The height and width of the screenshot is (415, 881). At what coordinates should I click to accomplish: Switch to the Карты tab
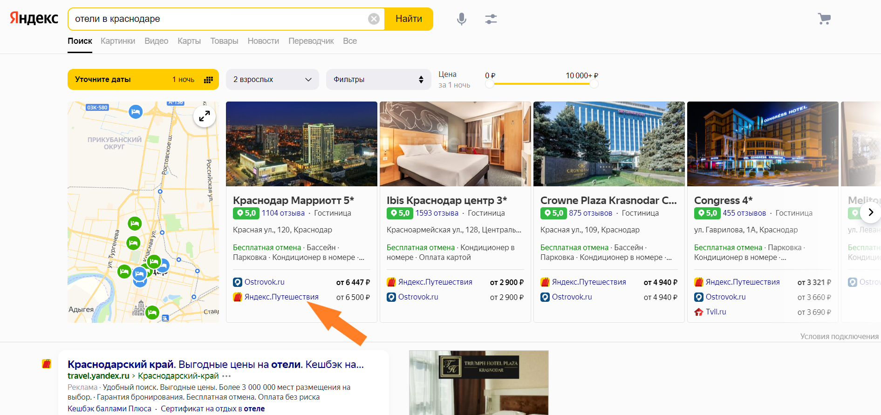click(189, 41)
